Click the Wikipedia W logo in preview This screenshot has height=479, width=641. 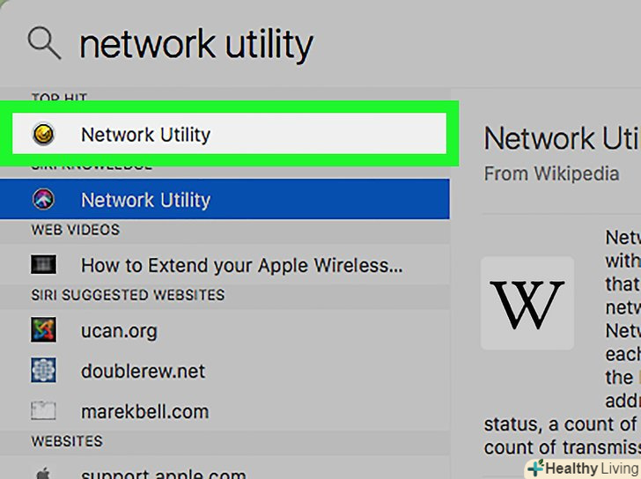click(527, 302)
